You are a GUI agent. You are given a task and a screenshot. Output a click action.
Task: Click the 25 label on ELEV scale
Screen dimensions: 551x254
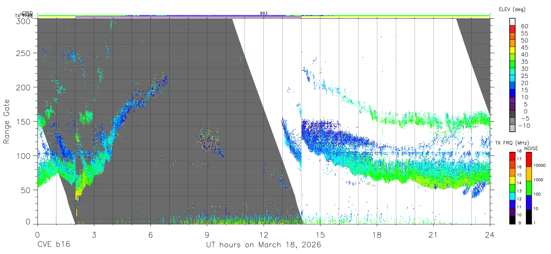click(524, 76)
